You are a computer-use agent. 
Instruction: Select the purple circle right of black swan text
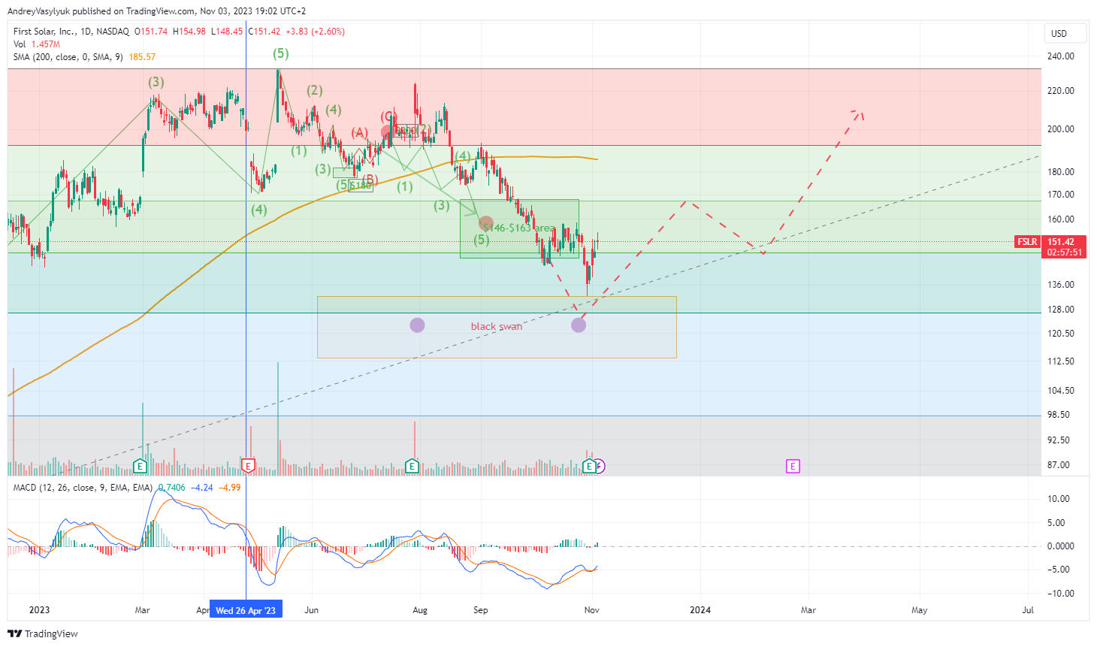[579, 325]
